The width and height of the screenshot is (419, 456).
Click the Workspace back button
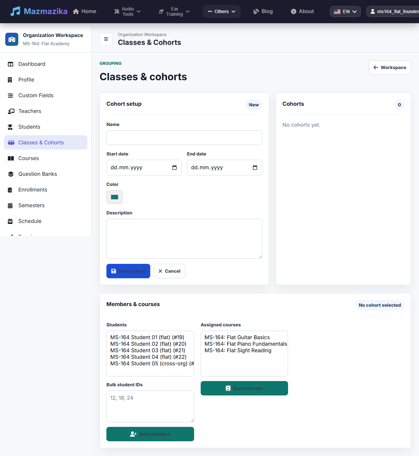pos(390,67)
